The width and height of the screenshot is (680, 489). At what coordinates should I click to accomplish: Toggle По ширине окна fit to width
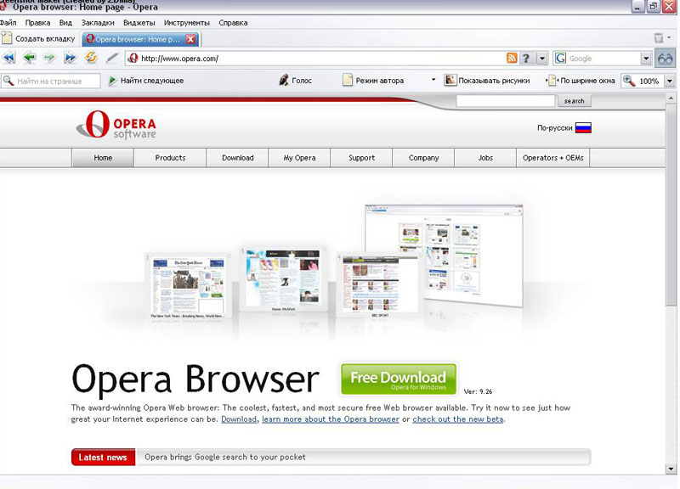[x=581, y=81]
